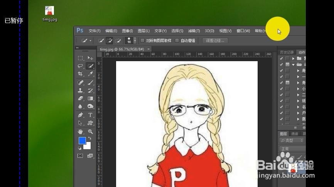Enable the 对所有图层取样 checkbox
334x187 pixels.
[x=142, y=40]
